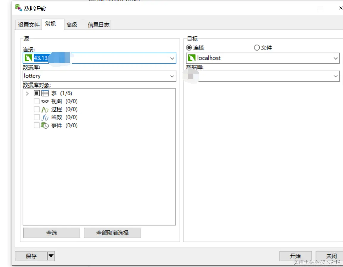Open the lottery database dropdown arrow
The image size is (343, 267).
172,76
